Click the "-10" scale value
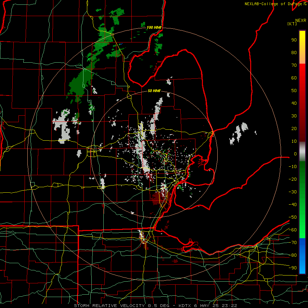 point(293,167)
